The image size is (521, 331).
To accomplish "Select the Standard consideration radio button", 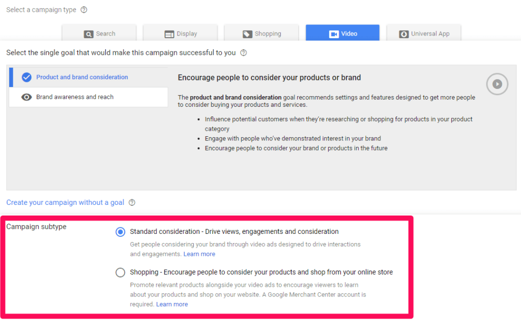I will coord(120,232).
